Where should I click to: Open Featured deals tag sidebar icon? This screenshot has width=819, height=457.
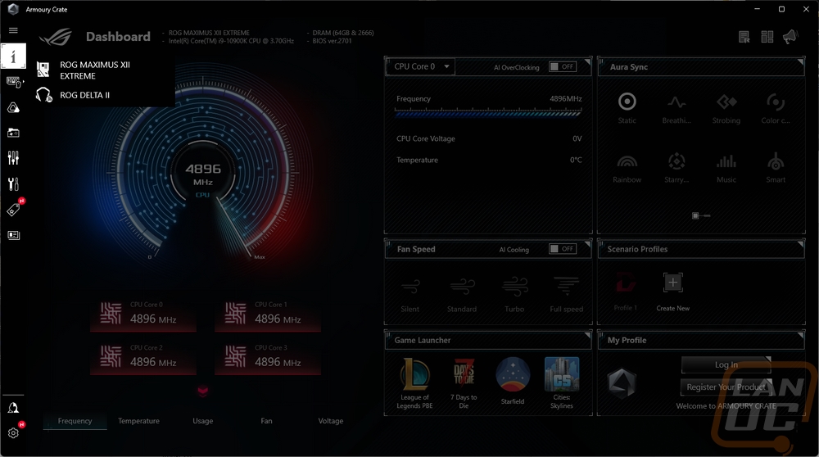point(14,209)
